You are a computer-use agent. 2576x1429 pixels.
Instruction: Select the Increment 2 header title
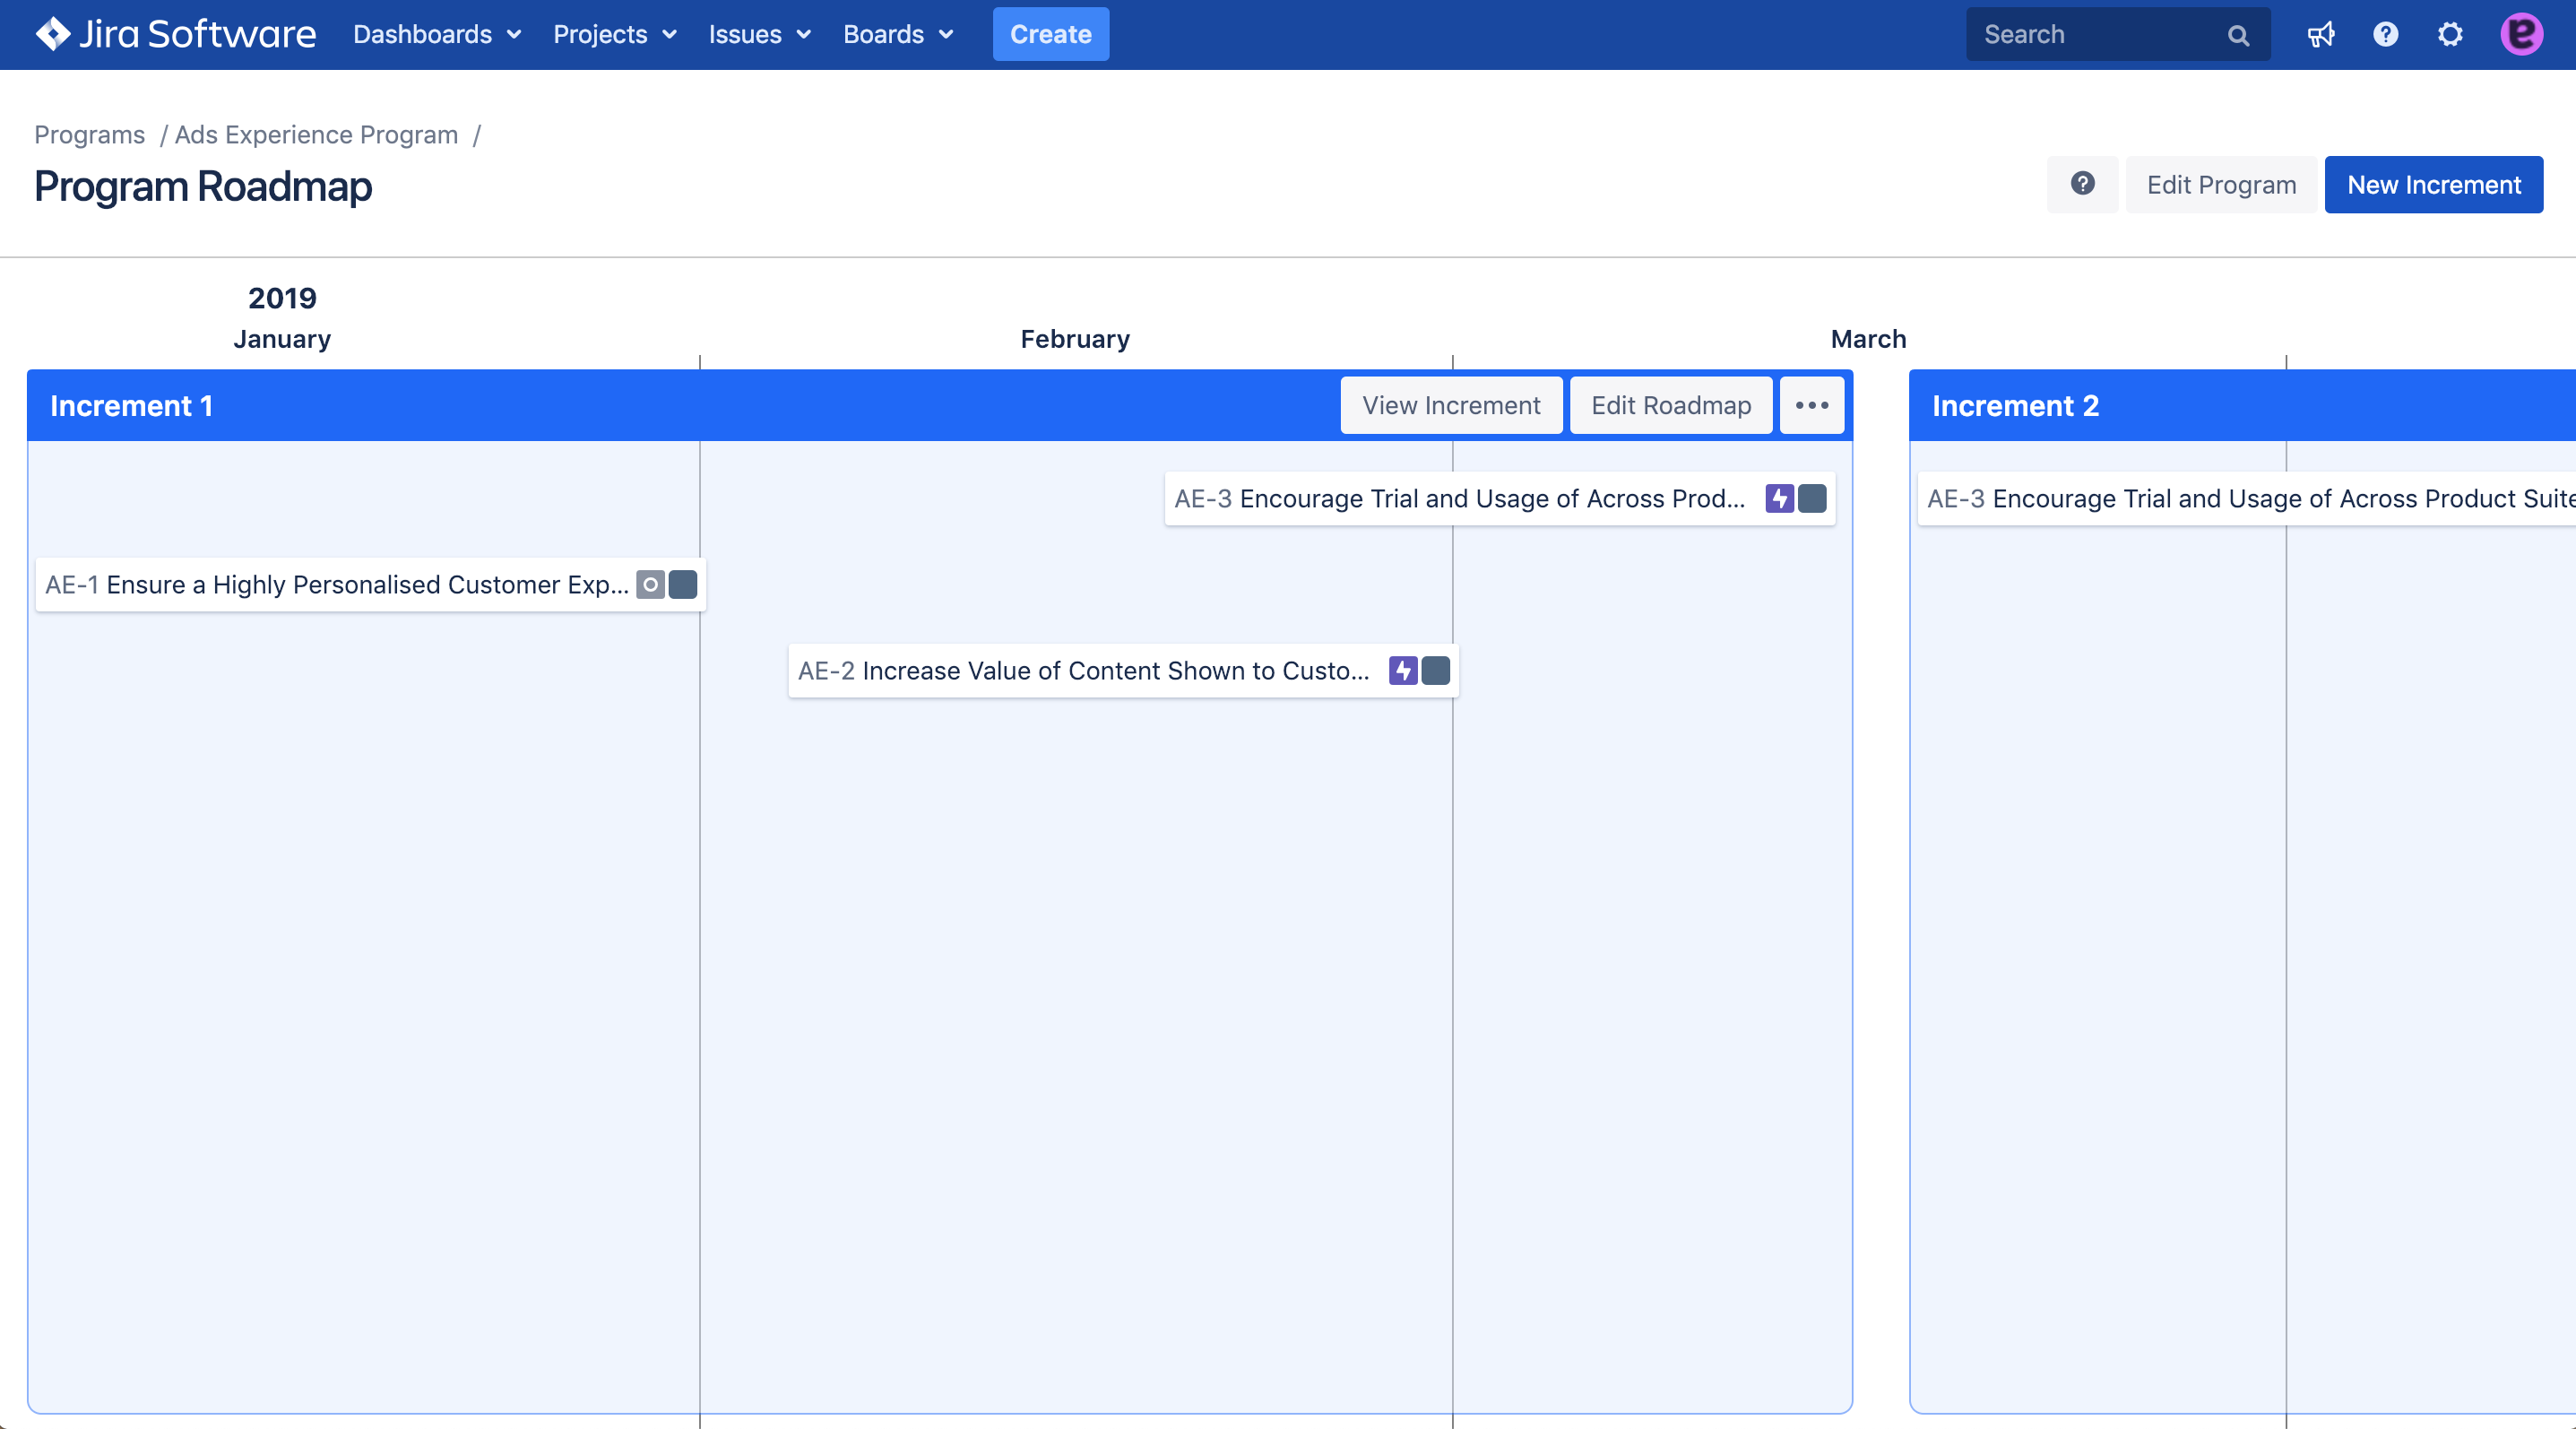tap(2015, 406)
